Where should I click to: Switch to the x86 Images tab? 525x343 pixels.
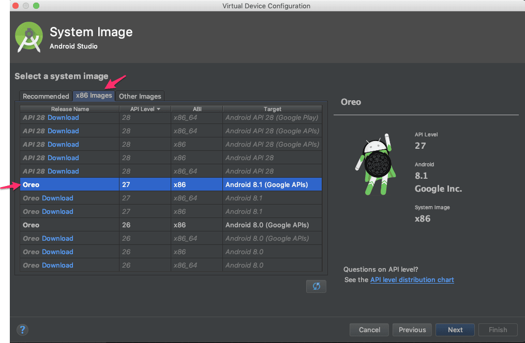(x=94, y=96)
